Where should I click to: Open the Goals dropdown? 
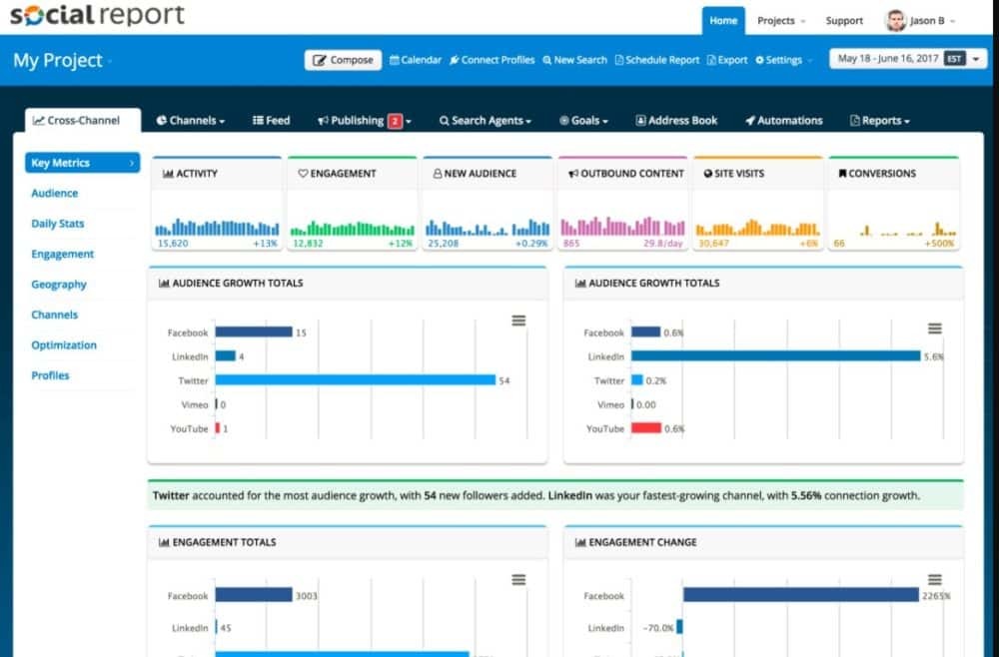pyautogui.click(x=583, y=120)
